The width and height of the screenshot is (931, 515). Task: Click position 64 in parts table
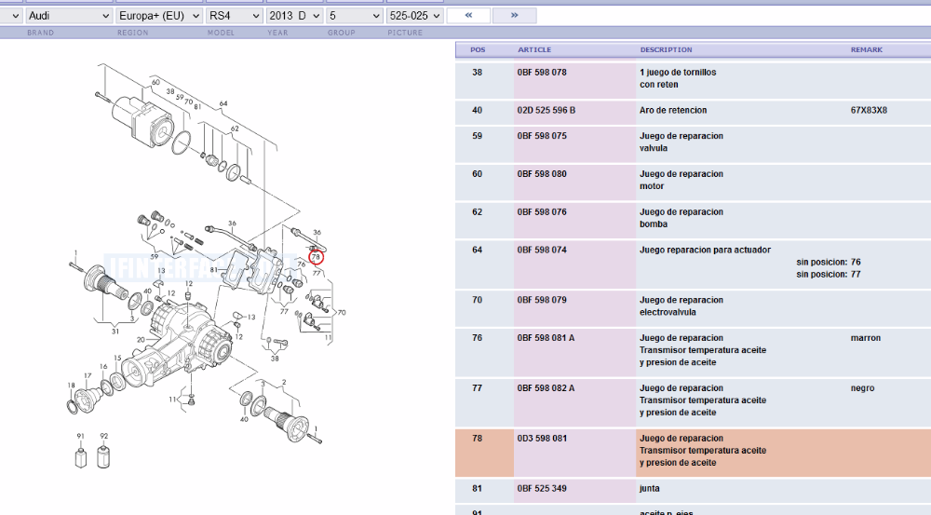point(478,251)
